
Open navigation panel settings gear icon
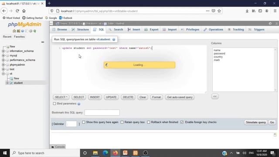click(31, 31)
